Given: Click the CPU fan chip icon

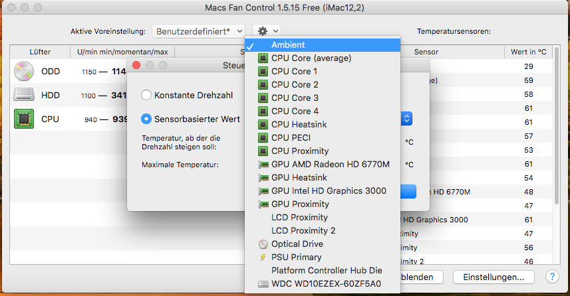Looking at the screenshot, I should click(x=24, y=119).
